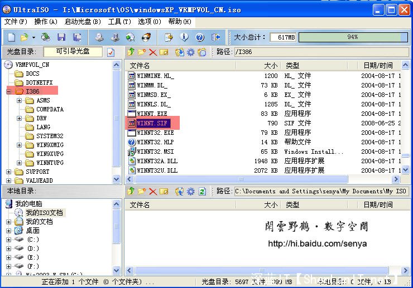Screen dimensions: 413x288
Task: Select 我的ISO文档 in the local tree
Action: (x=40, y=212)
